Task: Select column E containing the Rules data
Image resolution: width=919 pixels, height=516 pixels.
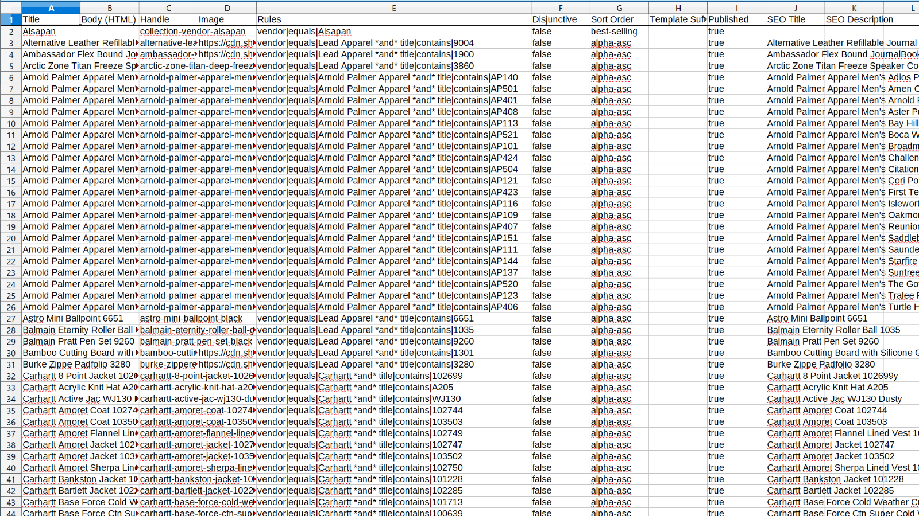Action: pyautogui.click(x=394, y=7)
